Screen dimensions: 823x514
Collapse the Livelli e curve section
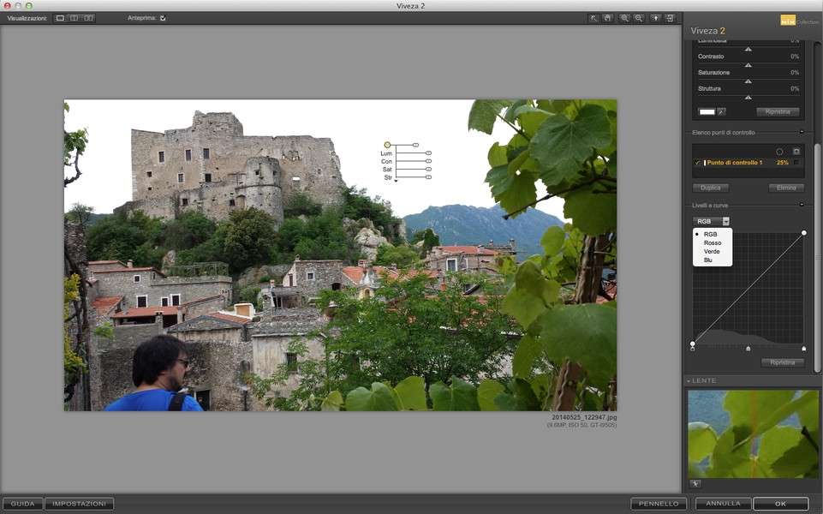[x=802, y=205]
